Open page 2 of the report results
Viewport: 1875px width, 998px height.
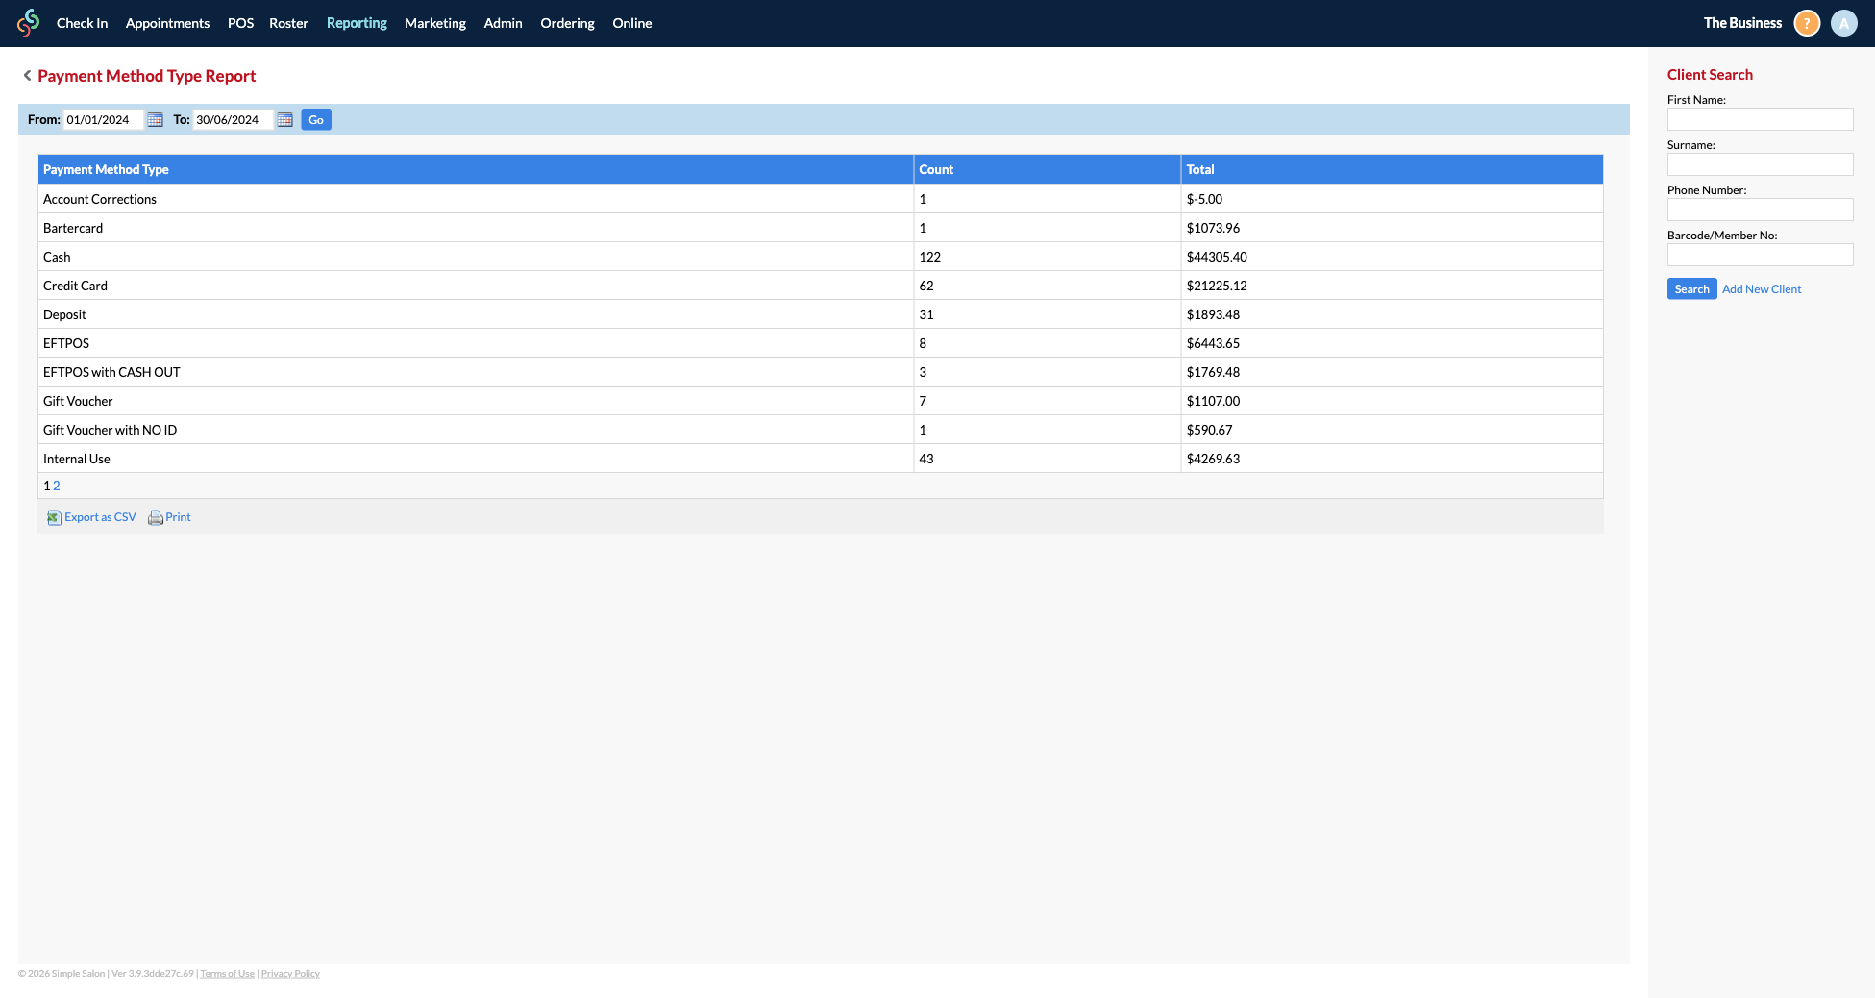click(x=56, y=486)
